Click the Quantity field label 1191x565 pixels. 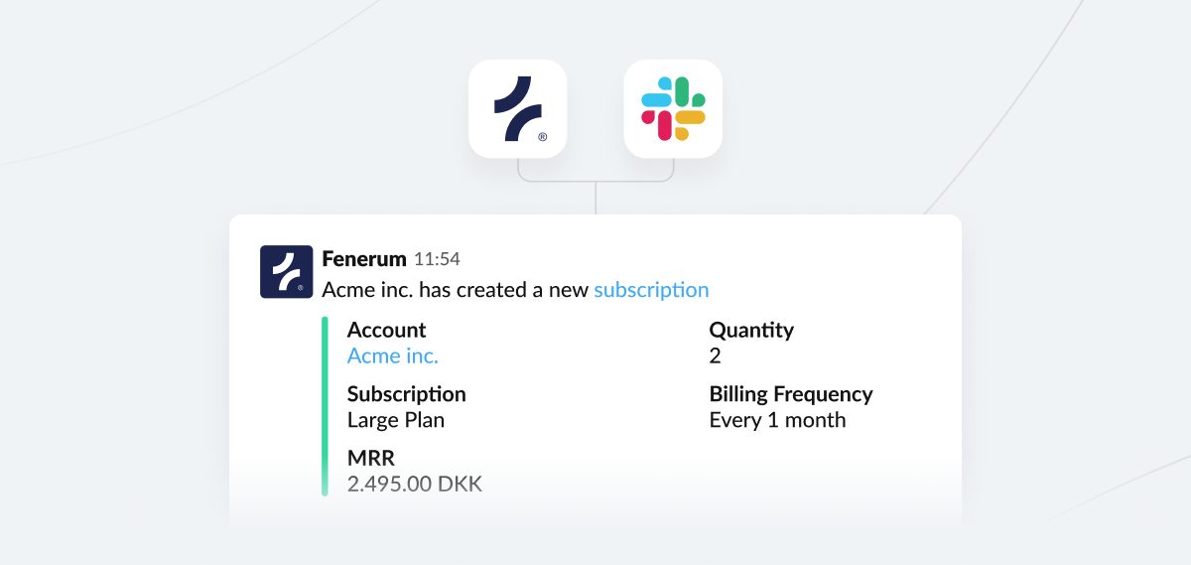point(751,331)
